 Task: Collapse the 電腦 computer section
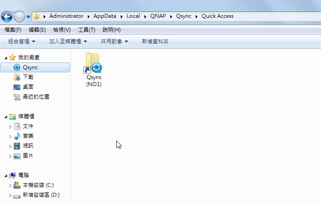coord(6,176)
